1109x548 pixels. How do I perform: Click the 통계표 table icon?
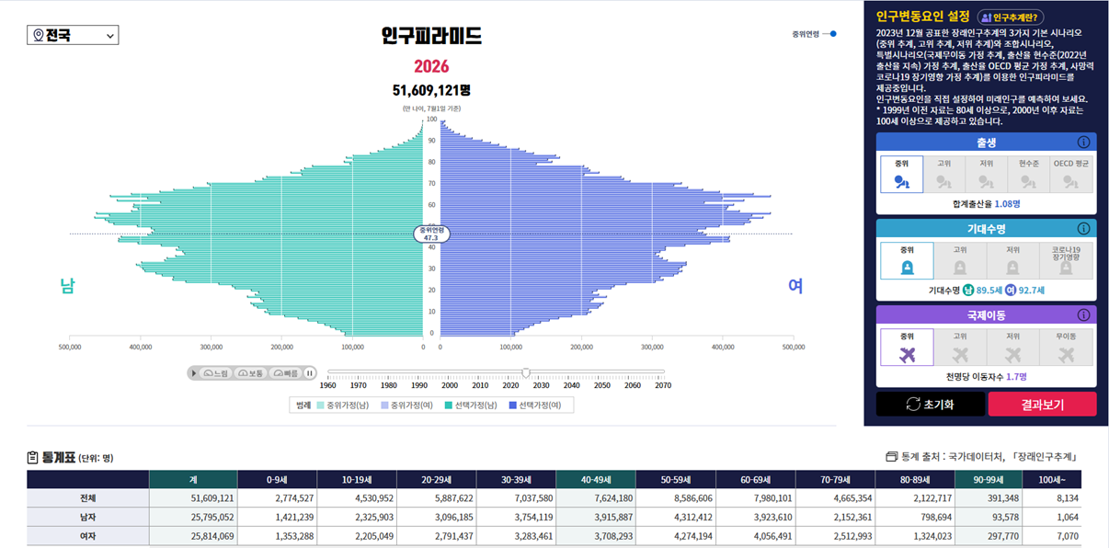[x=32, y=457]
